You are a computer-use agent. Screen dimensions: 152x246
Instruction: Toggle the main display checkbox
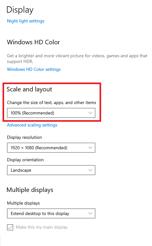(10, 227)
